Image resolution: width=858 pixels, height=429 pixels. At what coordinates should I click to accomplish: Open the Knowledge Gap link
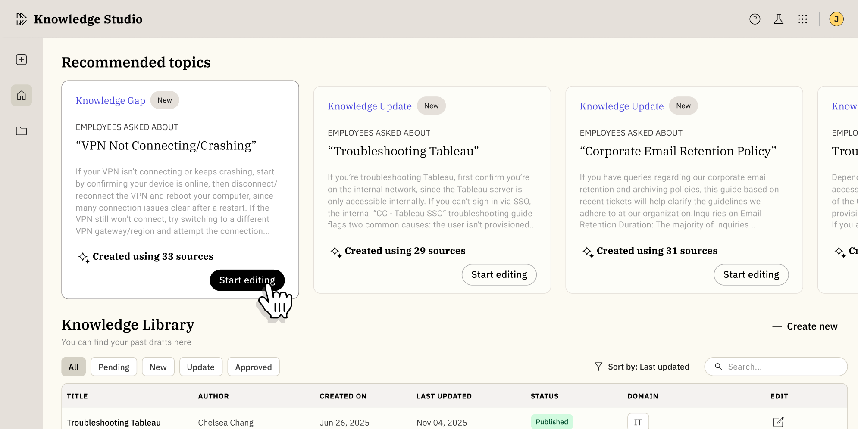point(110,100)
